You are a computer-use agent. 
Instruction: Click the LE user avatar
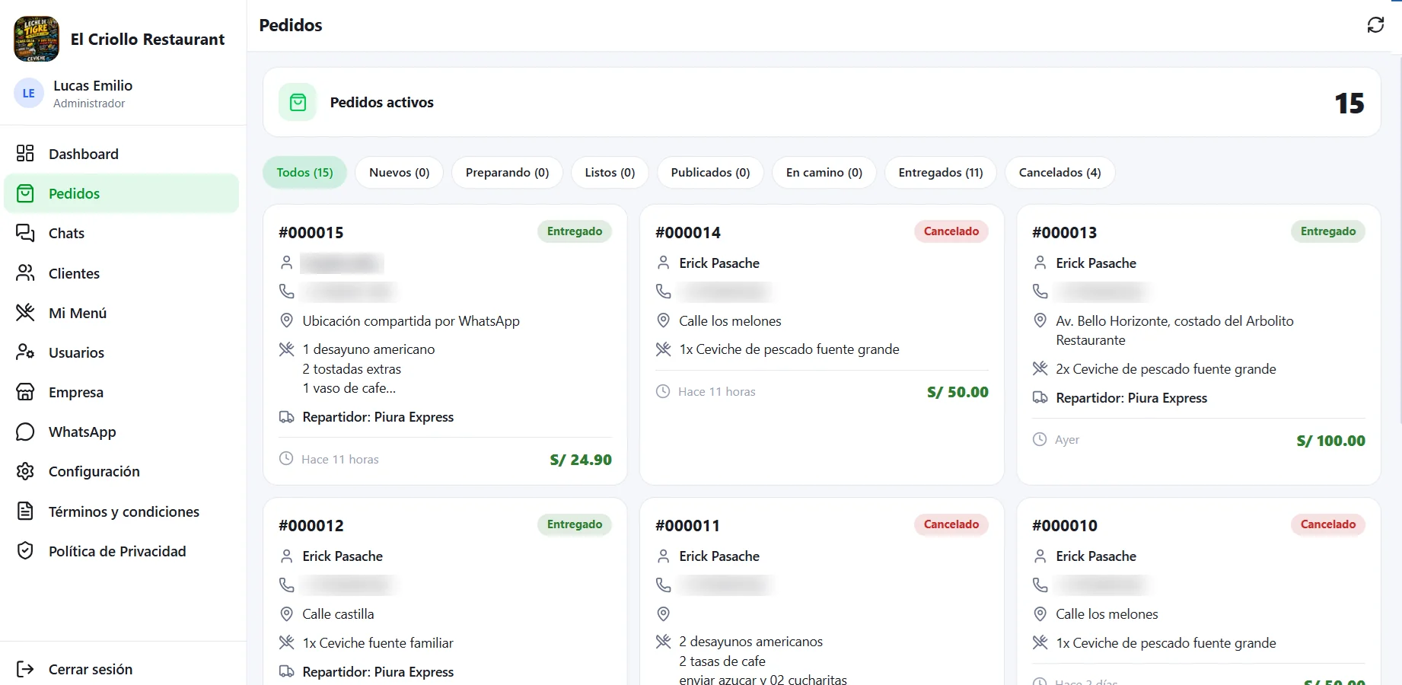29,93
